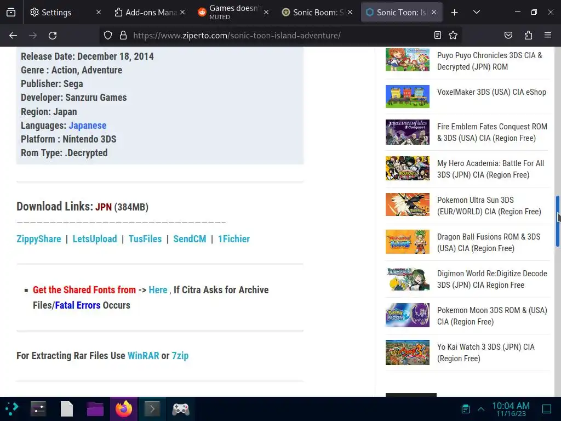561x421 pixels.
Task: Reload the current page
Action: 53,36
